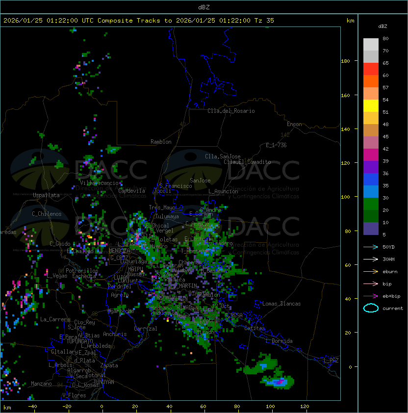Image resolution: width=408 pixels, height=413 pixels.
Task: Click the 'current' legend label
Action: pos(393,308)
